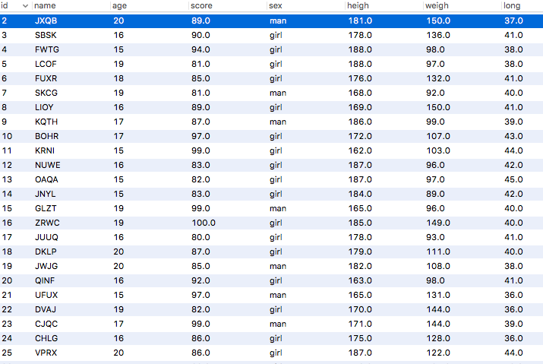Click sex value man in CJQC row
This screenshot has width=543, height=364.
[278, 324]
